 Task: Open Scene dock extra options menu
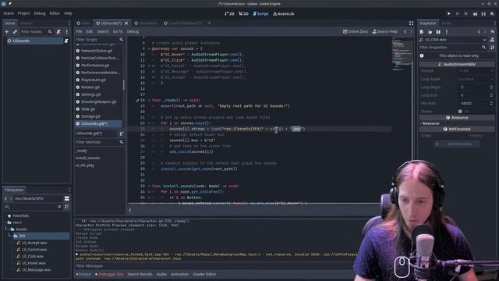coord(66,31)
